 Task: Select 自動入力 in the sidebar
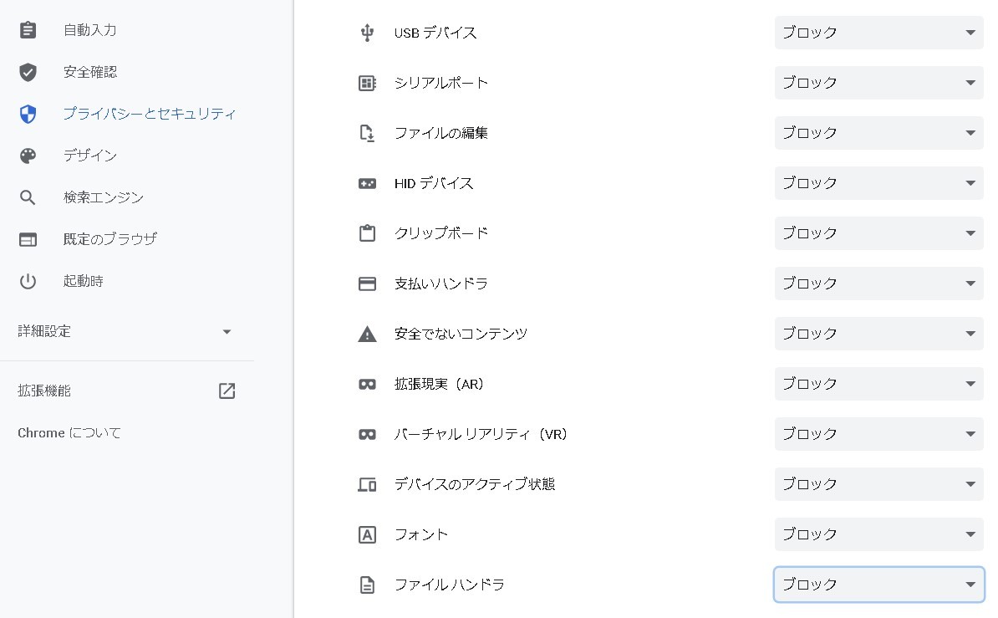tap(89, 30)
